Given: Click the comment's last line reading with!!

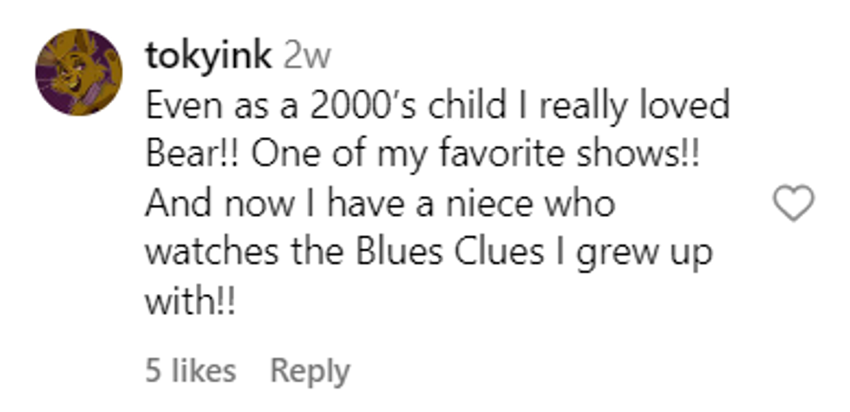Looking at the screenshot, I should coord(189,303).
